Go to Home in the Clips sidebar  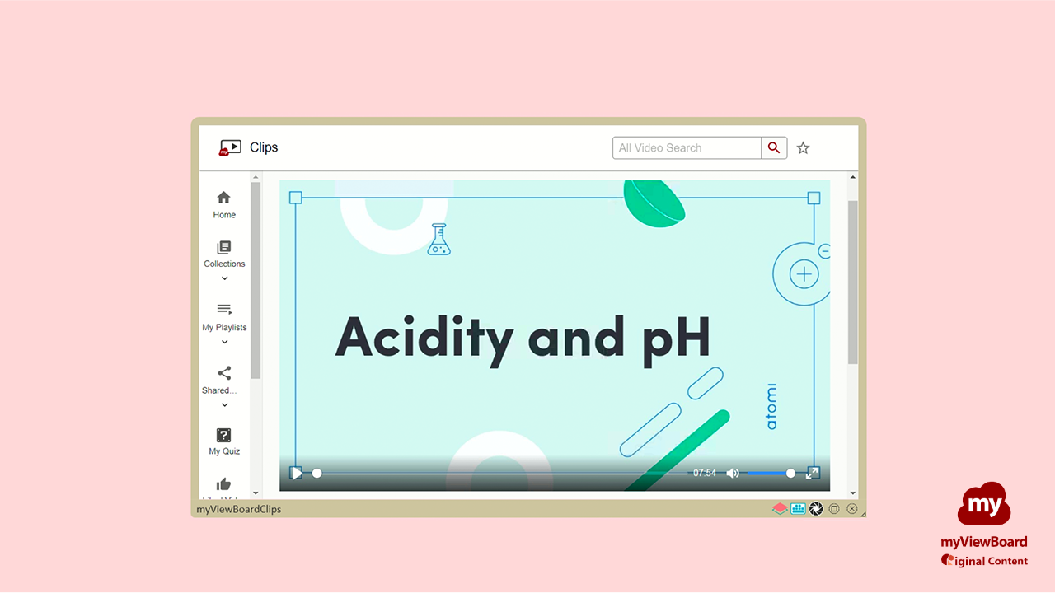(x=224, y=204)
